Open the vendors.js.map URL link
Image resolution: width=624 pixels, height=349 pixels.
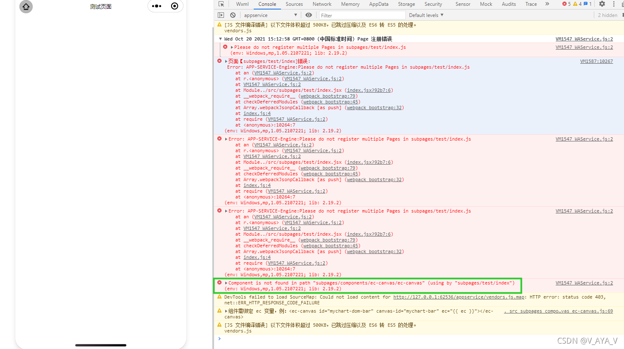point(459,297)
